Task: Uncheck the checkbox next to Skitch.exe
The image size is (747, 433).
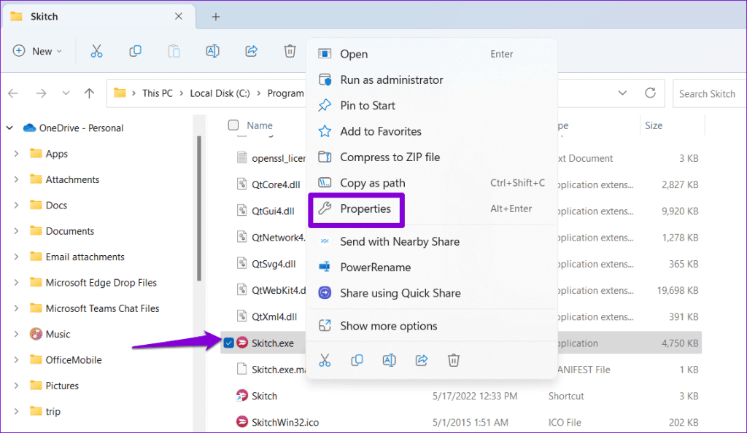Action: (x=228, y=342)
